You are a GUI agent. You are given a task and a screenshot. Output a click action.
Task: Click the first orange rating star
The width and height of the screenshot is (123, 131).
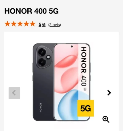[x=7, y=24]
